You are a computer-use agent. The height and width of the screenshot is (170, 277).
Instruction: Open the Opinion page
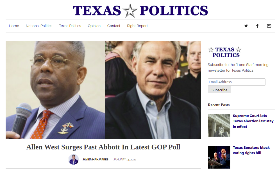coord(94,26)
